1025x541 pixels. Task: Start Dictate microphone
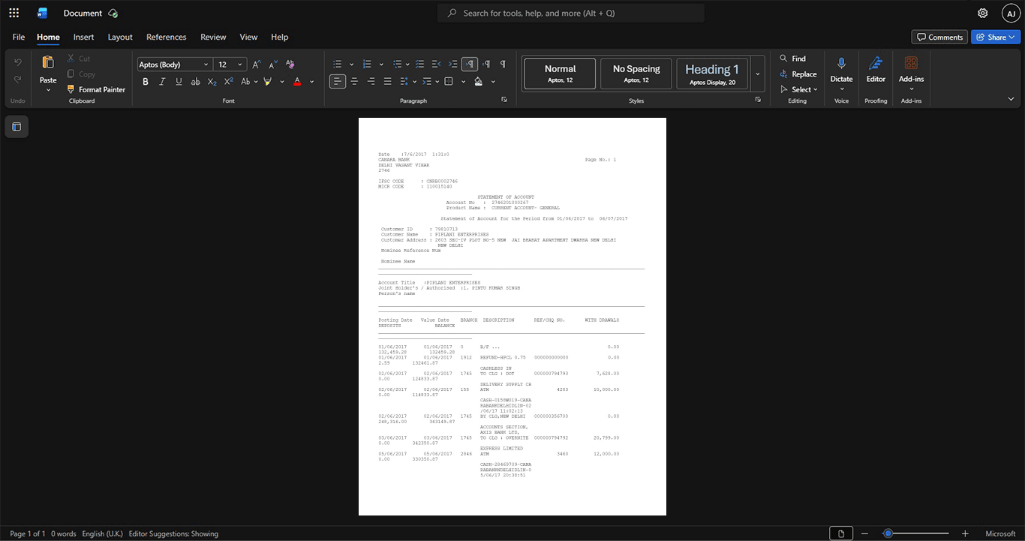[x=841, y=65]
